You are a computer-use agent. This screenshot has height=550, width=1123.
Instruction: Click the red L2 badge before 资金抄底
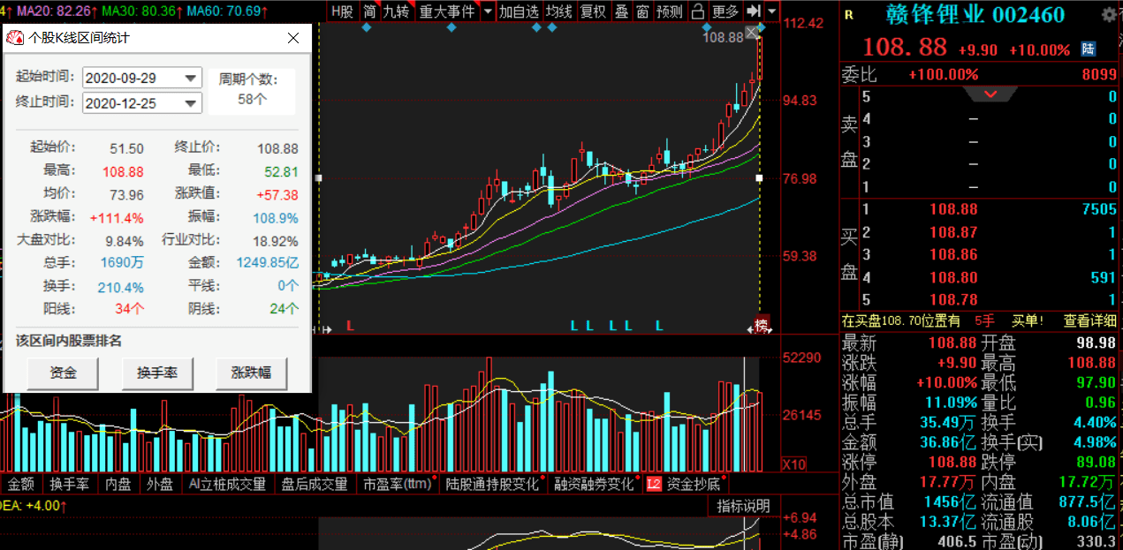[x=654, y=484]
